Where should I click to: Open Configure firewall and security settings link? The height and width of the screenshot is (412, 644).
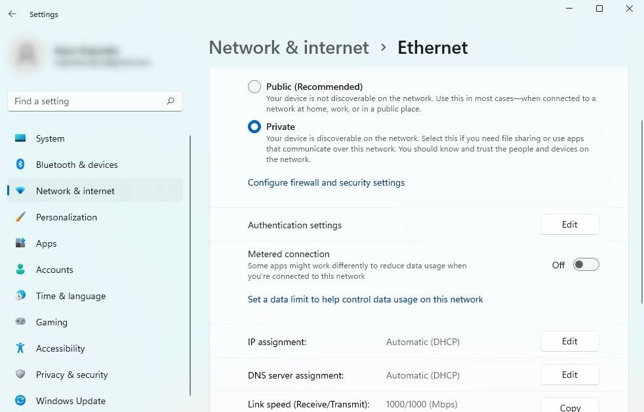(326, 182)
